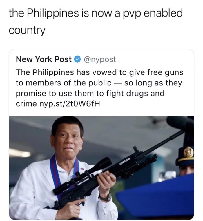Open the @nypost handle

pos(100,59)
